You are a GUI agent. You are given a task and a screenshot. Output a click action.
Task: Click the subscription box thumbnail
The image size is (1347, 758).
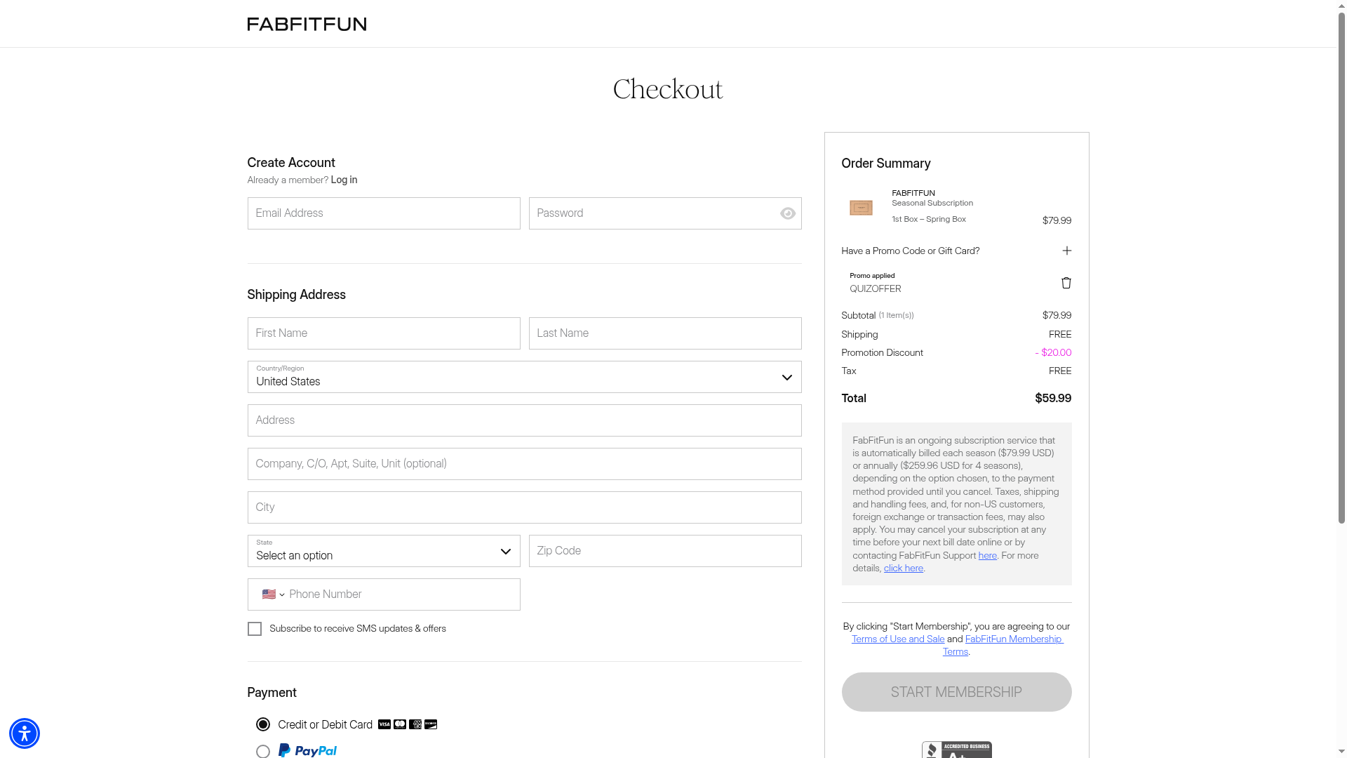861,208
